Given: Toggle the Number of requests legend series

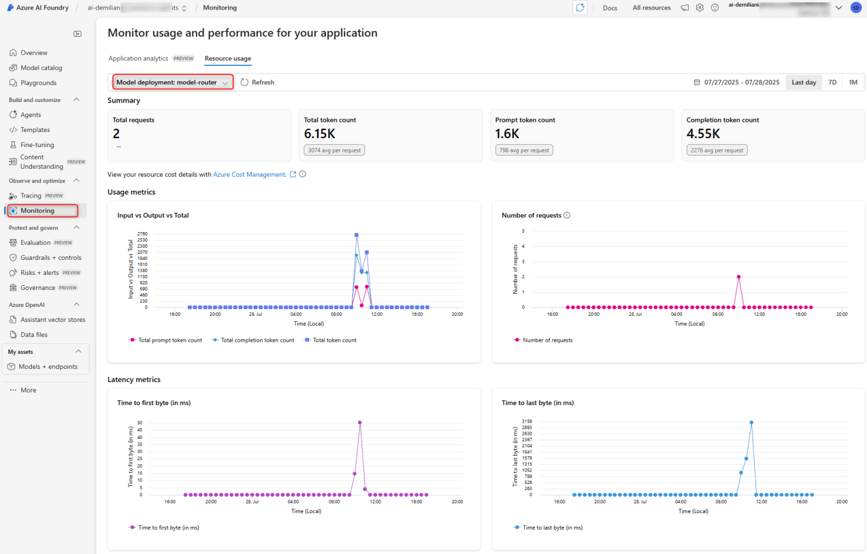Looking at the screenshot, I should pos(543,340).
